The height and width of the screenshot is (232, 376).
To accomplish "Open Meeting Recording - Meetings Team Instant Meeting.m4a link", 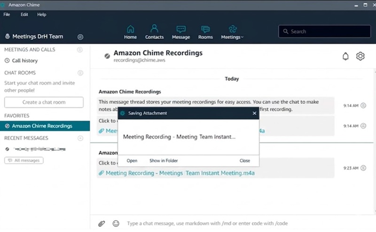I will click(180, 173).
